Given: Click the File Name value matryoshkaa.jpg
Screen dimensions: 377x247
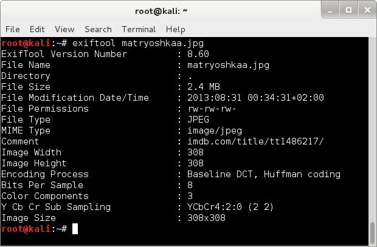Looking at the screenshot, I should (x=228, y=66).
